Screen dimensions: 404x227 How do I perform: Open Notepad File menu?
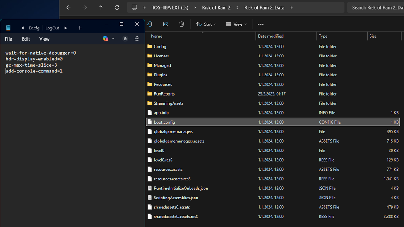coord(9,39)
